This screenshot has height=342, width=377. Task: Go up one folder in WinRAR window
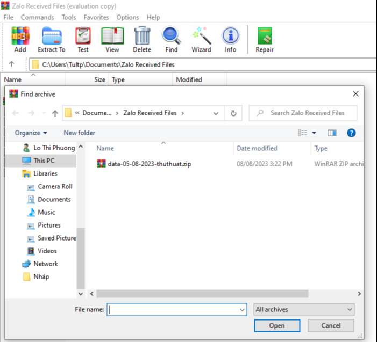[x=11, y=64]
